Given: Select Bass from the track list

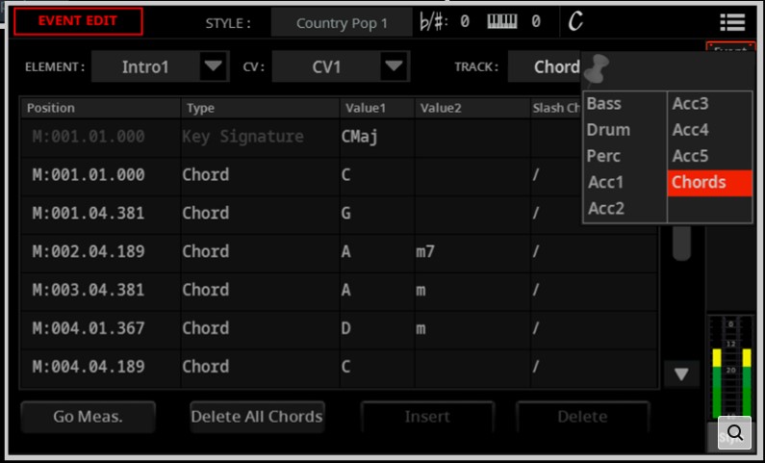Looking at the screenshot, I should (605, 104).
